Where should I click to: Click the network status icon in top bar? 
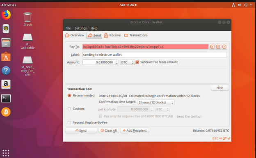click(x=233, y=5)
